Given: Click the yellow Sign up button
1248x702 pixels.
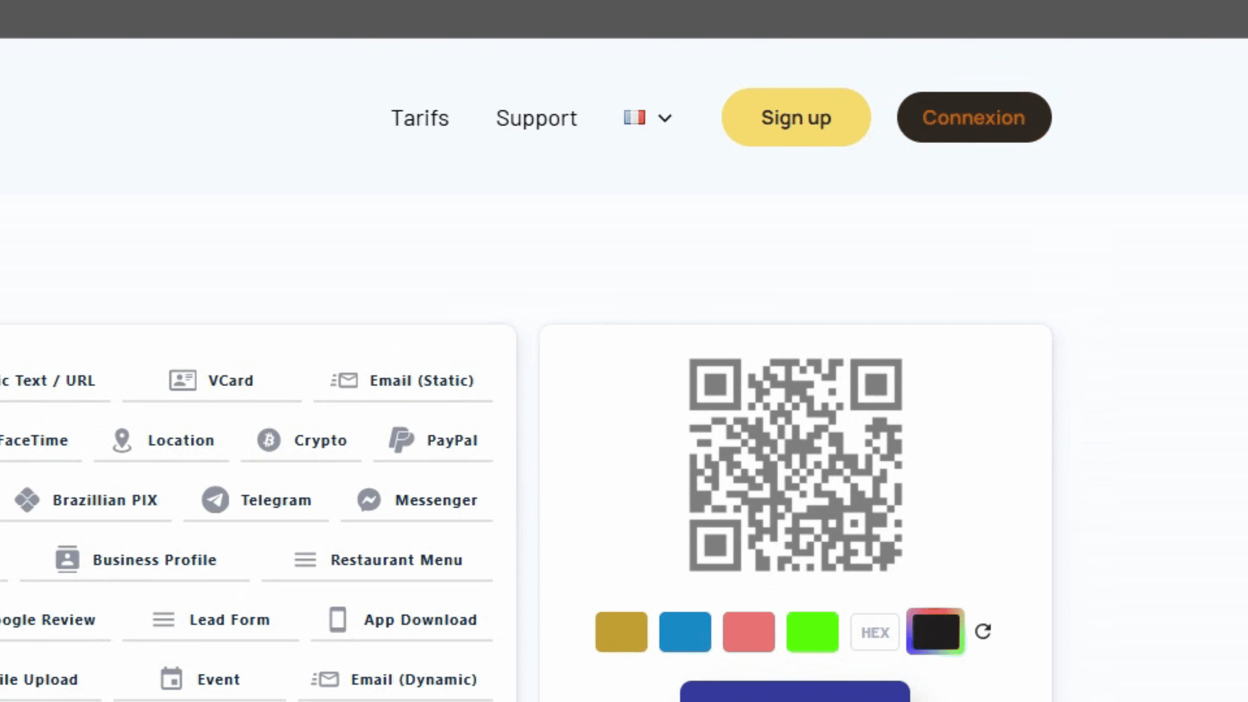Looking at the screenshot, I should [796, 118].
